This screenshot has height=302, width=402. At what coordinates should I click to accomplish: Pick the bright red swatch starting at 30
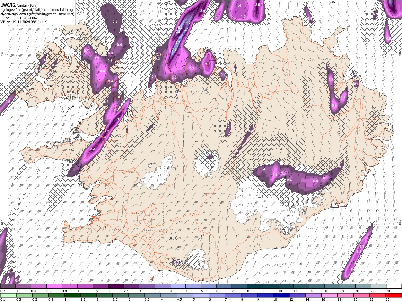tap(394, 295)
